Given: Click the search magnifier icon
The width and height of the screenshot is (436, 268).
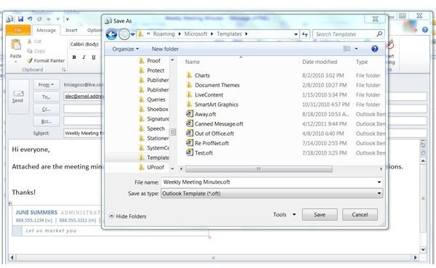Looking at the screenshot, I should (379, 34).
